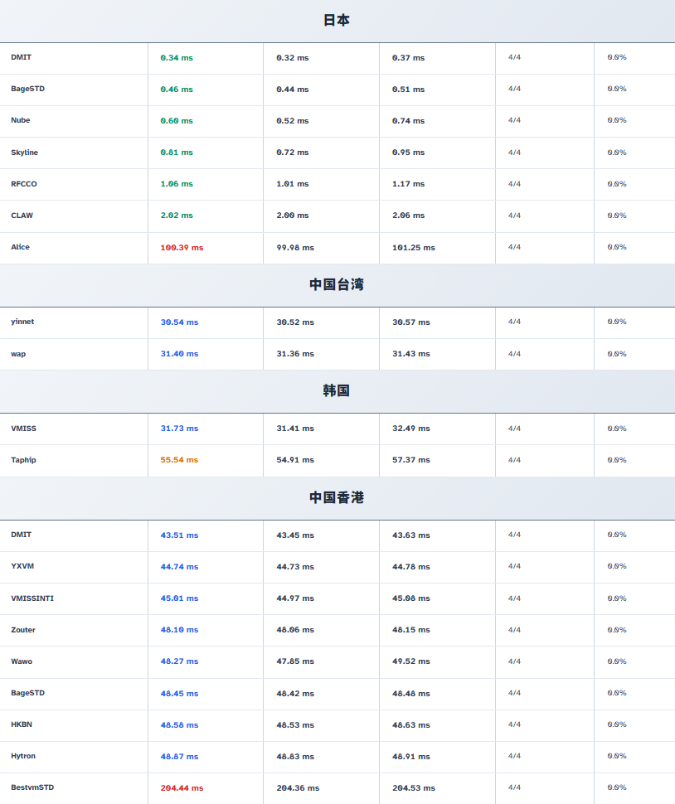Open the CLAW provider entry
Viewport: 675px width, 804px height.
pyautogui.click(x=22, y=216)
